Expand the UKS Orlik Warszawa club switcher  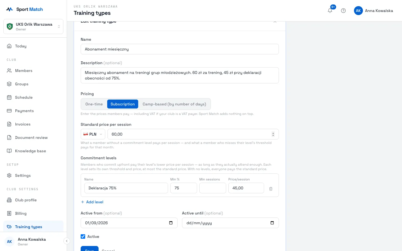(33, 26)
